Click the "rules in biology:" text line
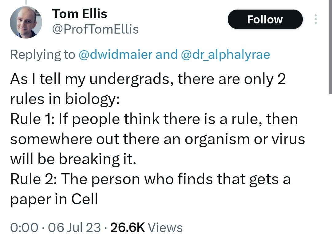The width and height of the screenshot is (332, 241). coord(65,100)
